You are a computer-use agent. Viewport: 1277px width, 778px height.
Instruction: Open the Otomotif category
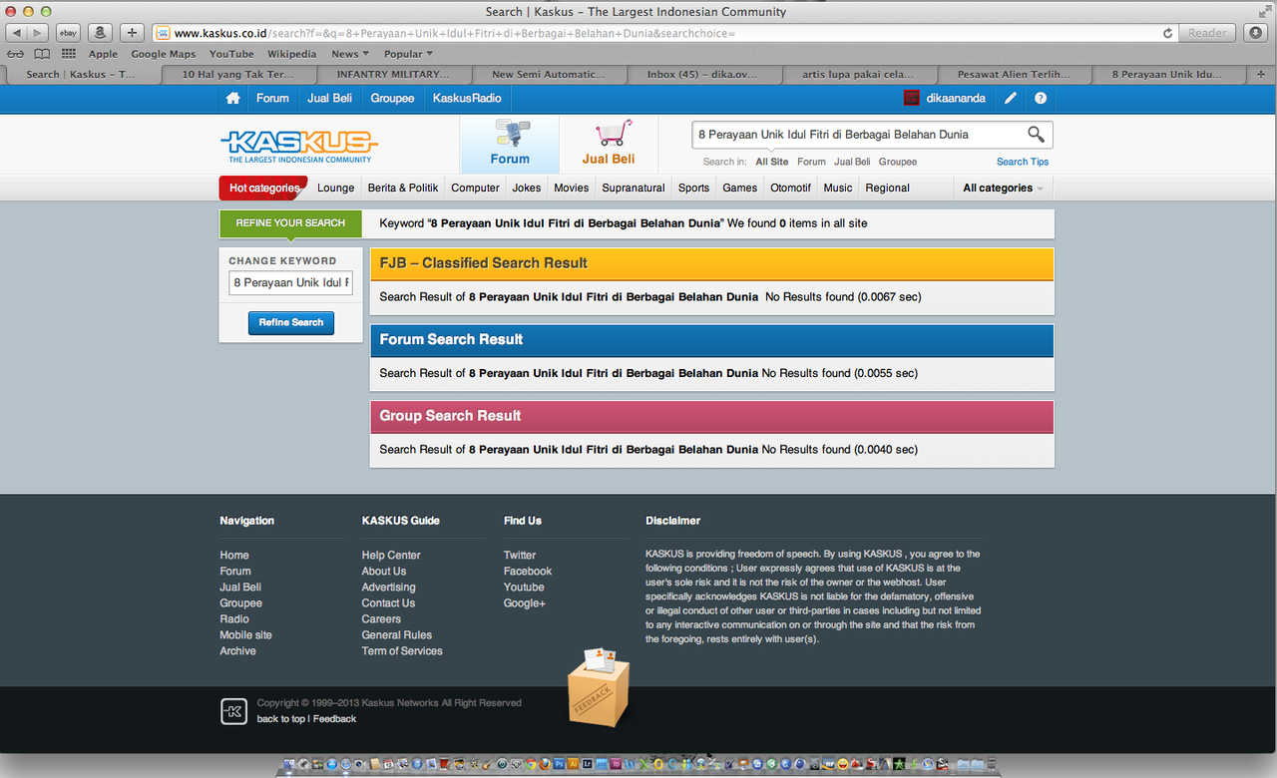790,188
